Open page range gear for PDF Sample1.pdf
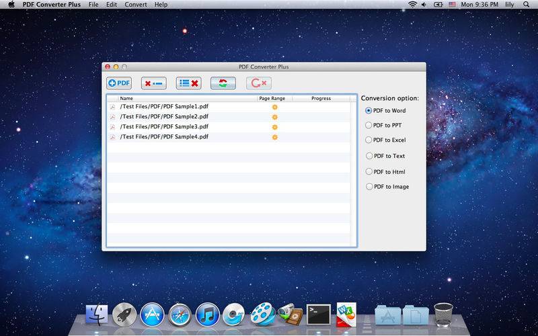The height and width of the screenshot is (336, 538). pos(274,107)
